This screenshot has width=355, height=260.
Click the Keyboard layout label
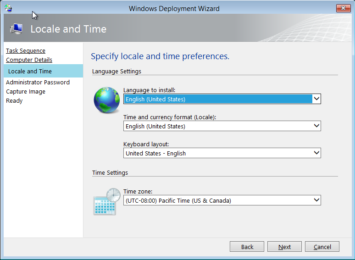coord(146,144)
